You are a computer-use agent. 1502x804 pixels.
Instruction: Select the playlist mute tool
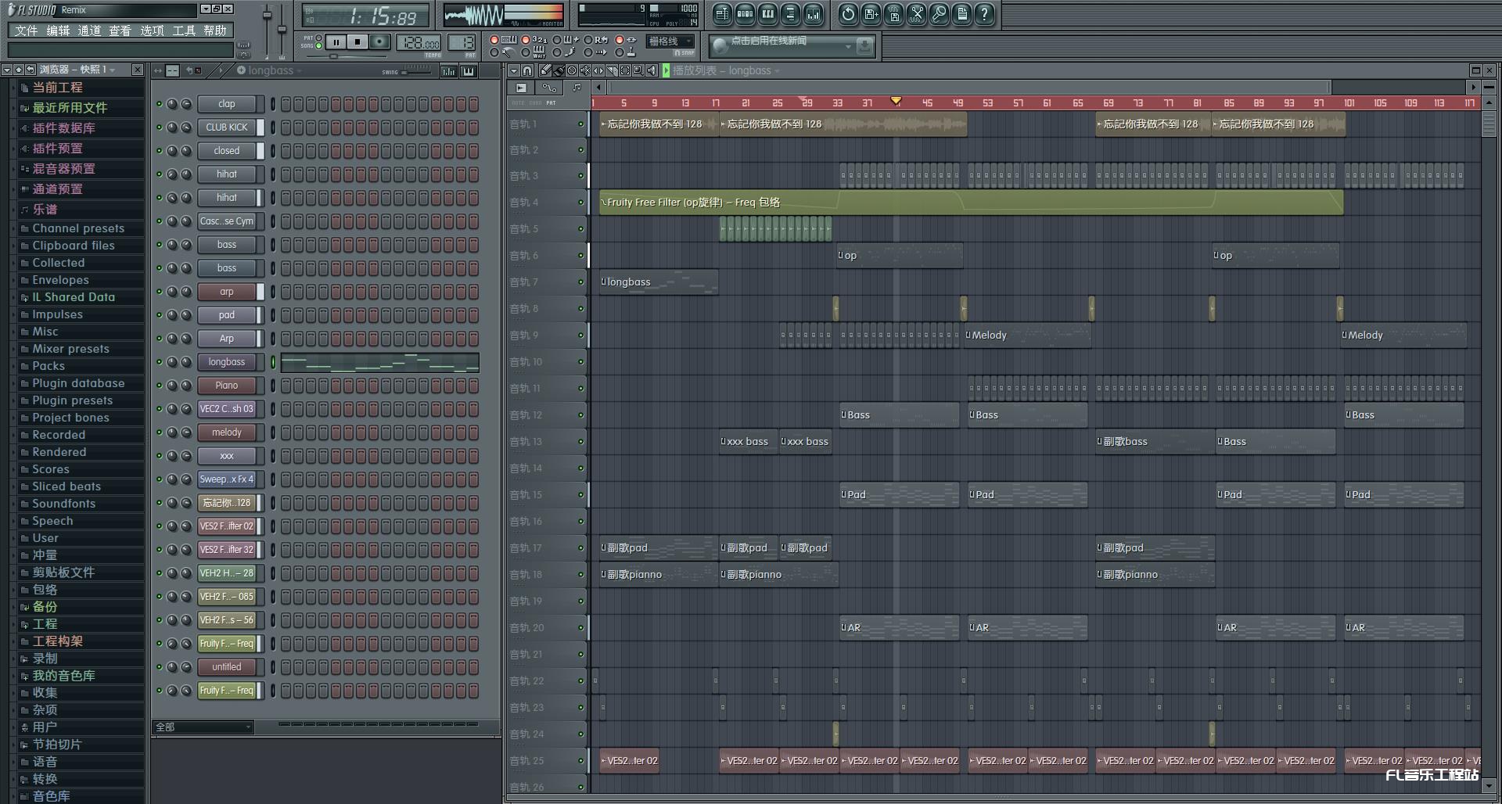585,70
